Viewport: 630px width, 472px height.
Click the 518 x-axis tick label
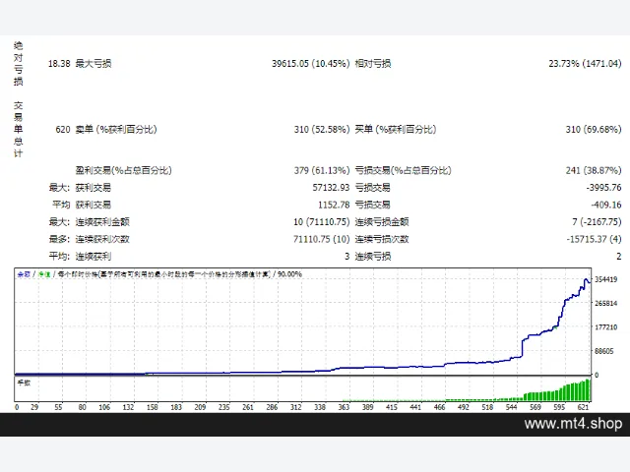[487, 407]
